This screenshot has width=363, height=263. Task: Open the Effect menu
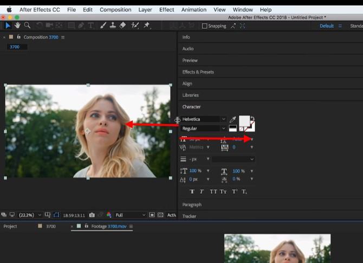click(166, 10)
